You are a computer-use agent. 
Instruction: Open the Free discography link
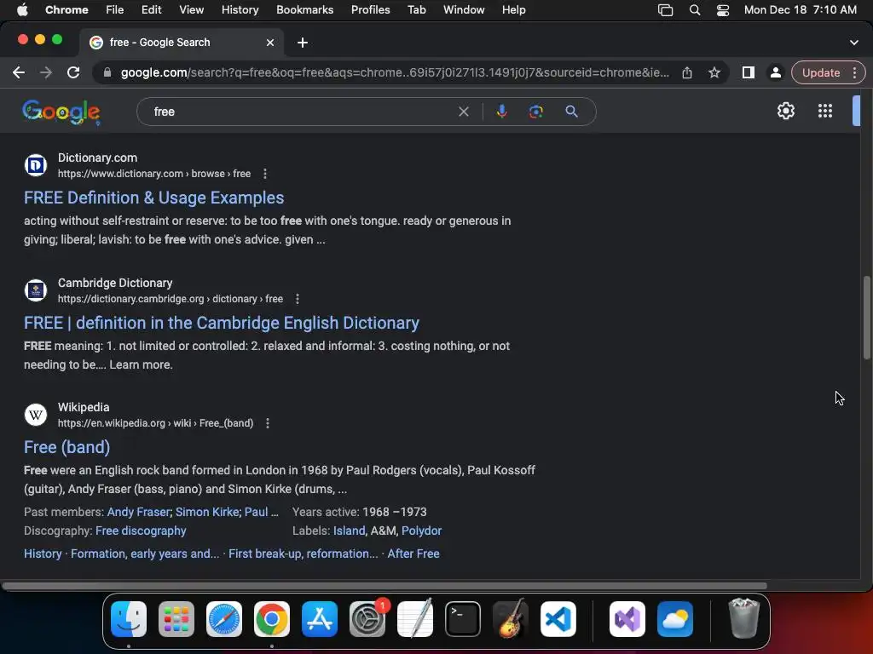141,531
